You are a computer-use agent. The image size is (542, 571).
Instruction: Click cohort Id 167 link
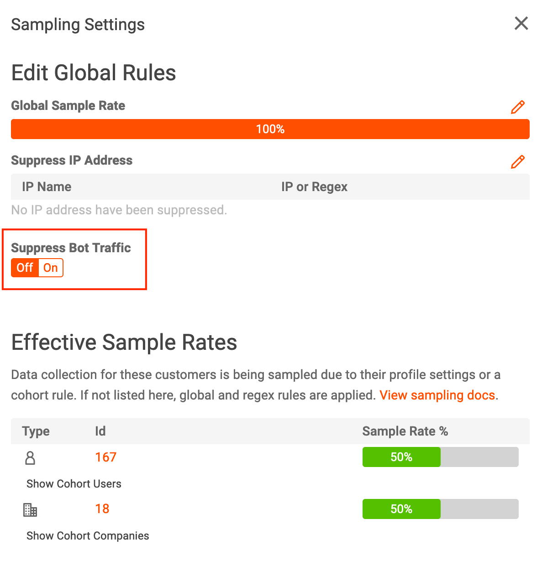pos(105,457)
